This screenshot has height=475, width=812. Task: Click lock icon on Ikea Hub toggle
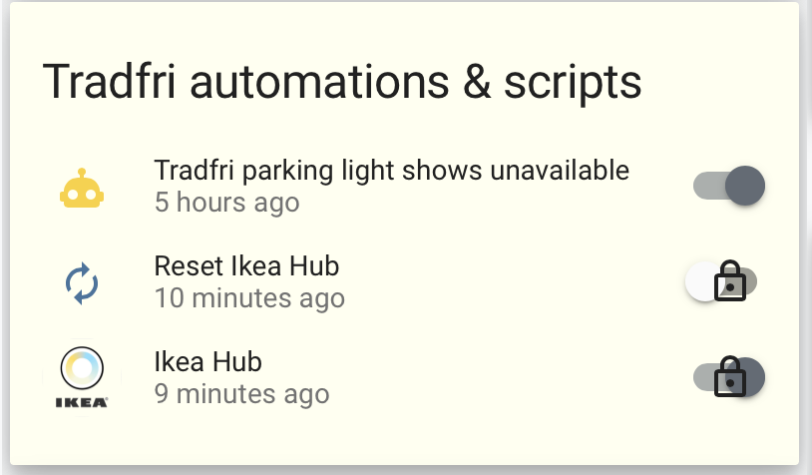coord(730,376)
